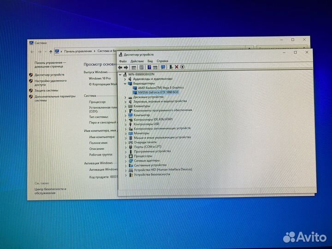This screenshot has width=332, height=249.
Task: Click the AMD Radeon Vega 8 adapter icon
Action: pos(135,88)
